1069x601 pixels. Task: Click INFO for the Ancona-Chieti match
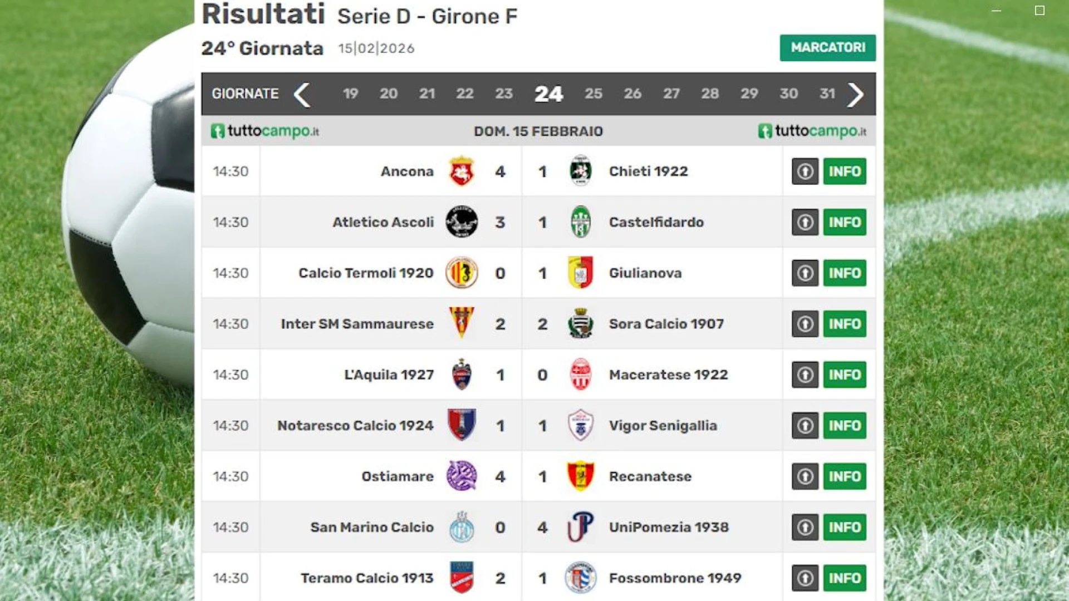pos(844,171)
